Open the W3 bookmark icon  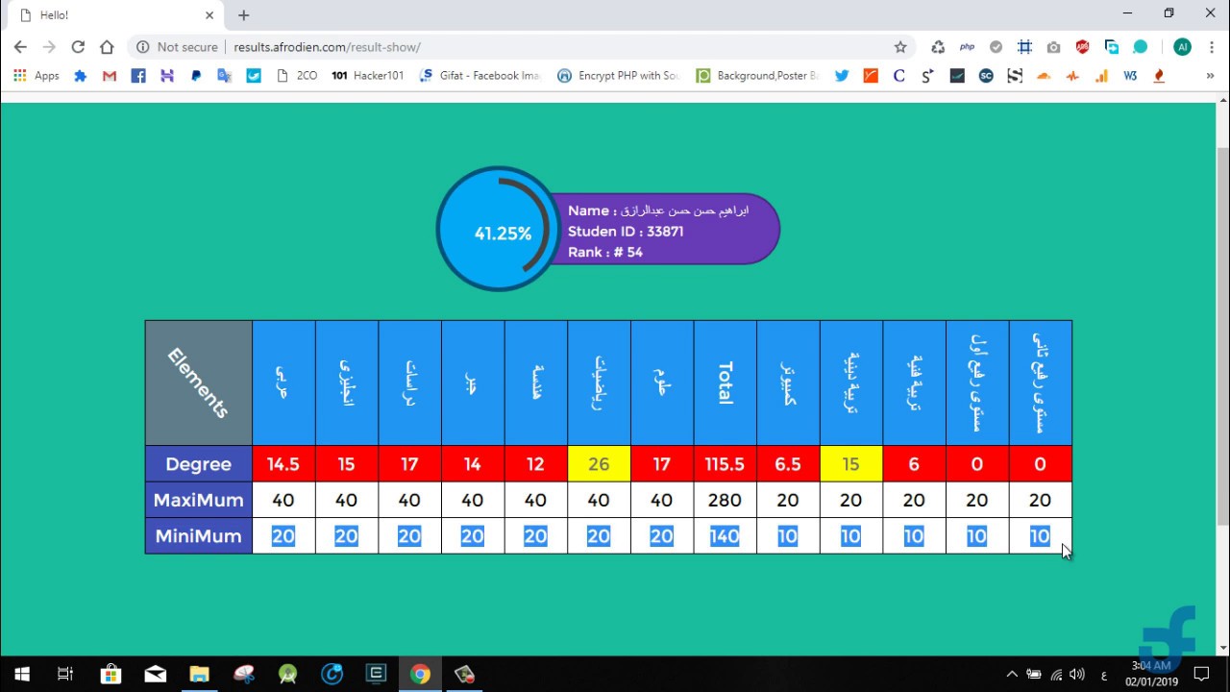(1130, 75)
